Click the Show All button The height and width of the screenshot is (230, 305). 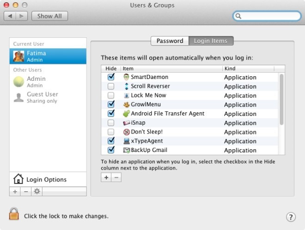[x=49, y=16]
